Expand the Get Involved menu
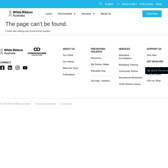 66,14
